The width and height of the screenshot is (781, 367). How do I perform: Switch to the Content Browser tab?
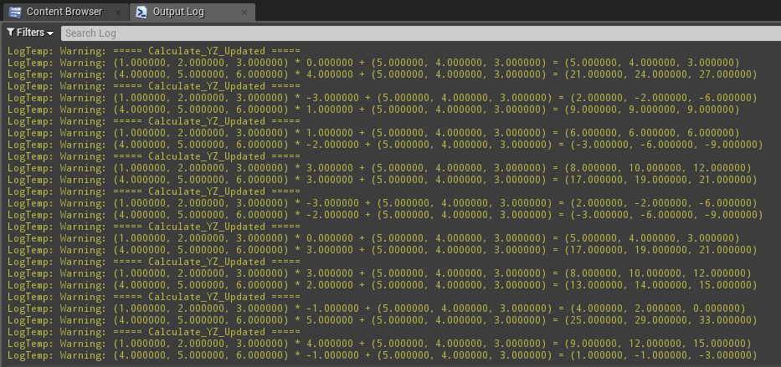coord(64,12)
